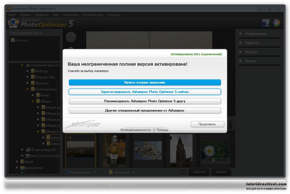
Task: Open the Файл menu
Action: 12,15
